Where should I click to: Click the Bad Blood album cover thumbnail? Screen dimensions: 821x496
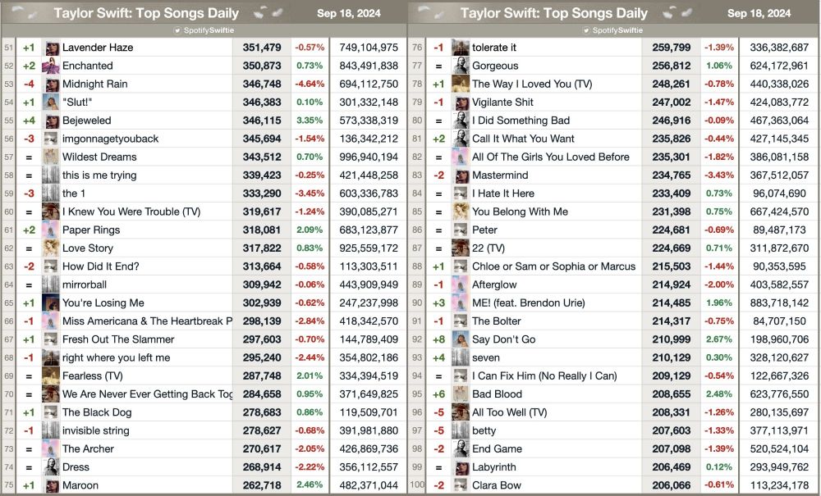(461, 394)
